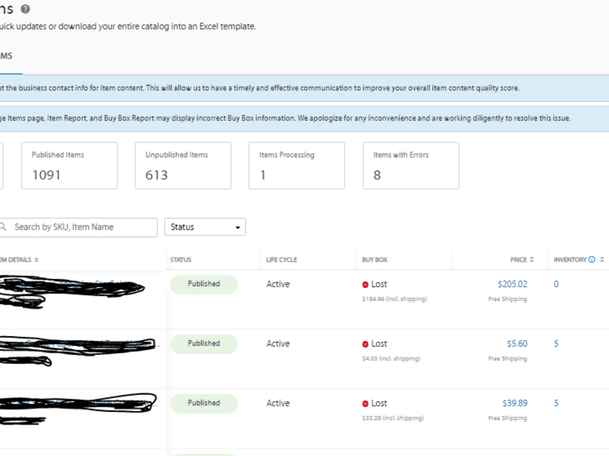Click Active life cycle in $39.89 row
The image size is (609, 456).
(x=278, y=403)
